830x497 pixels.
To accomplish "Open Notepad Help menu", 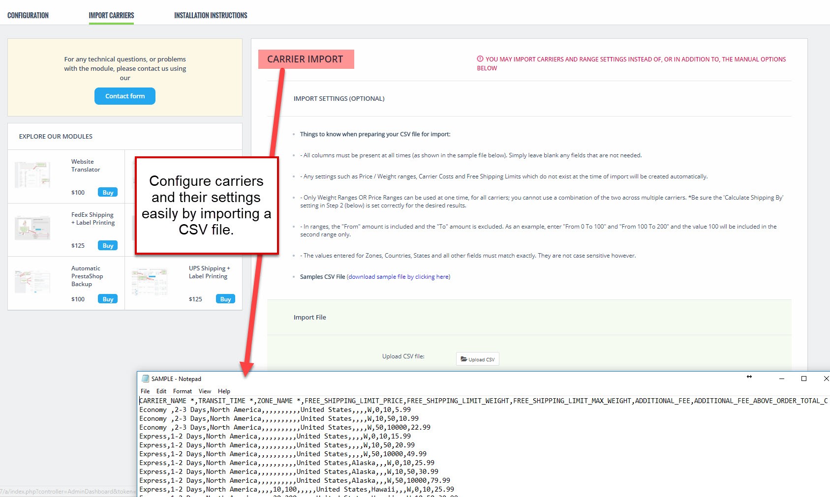I will 224,391.
